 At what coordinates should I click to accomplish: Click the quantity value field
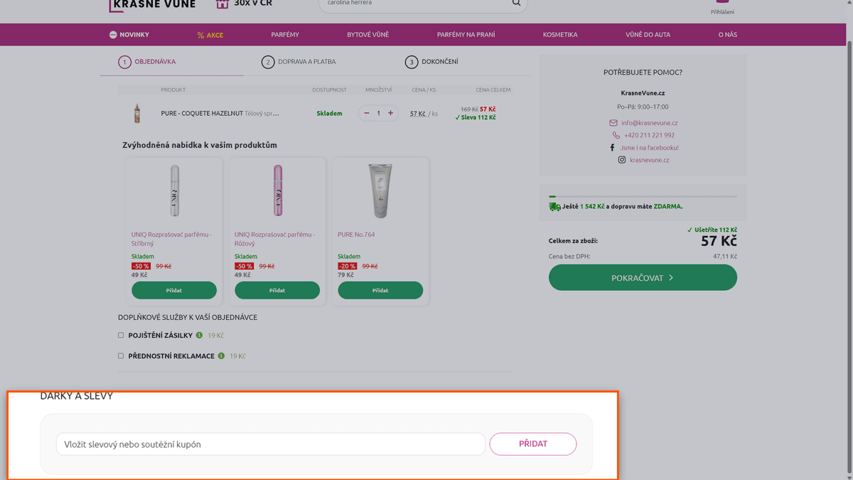point(378,113)
